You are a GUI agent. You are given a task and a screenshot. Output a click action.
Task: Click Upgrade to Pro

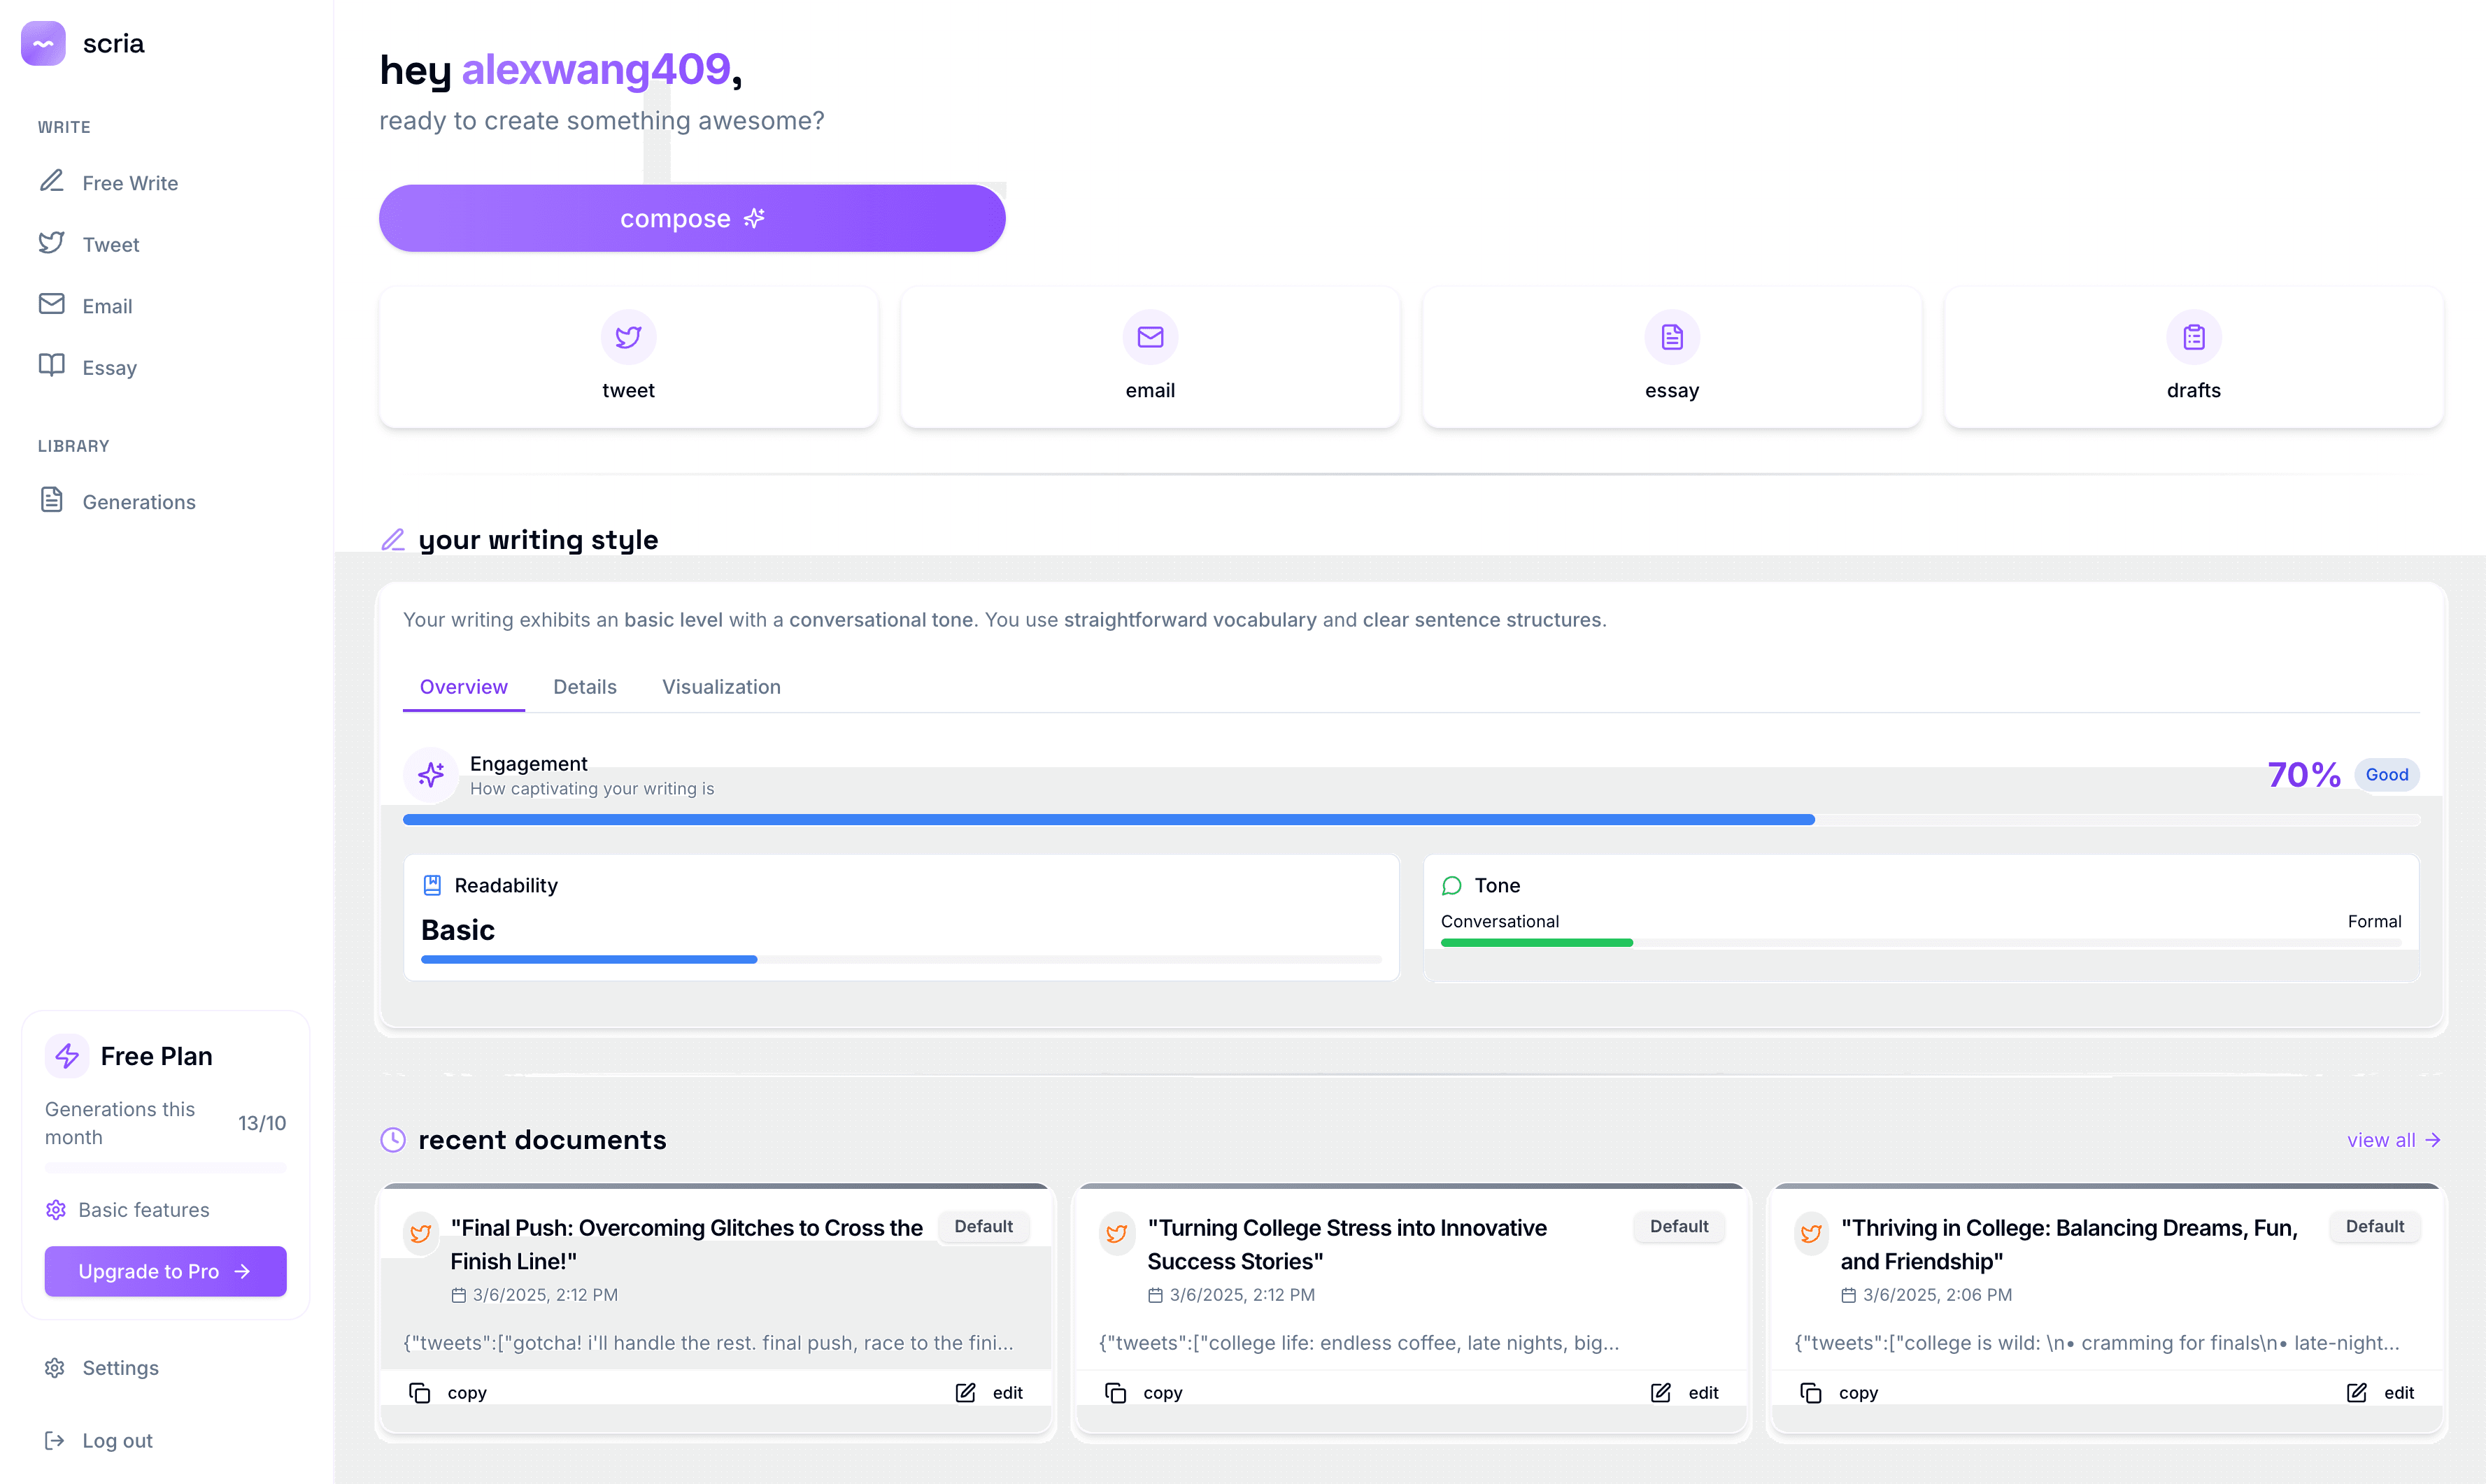[x=165, y=1271]
